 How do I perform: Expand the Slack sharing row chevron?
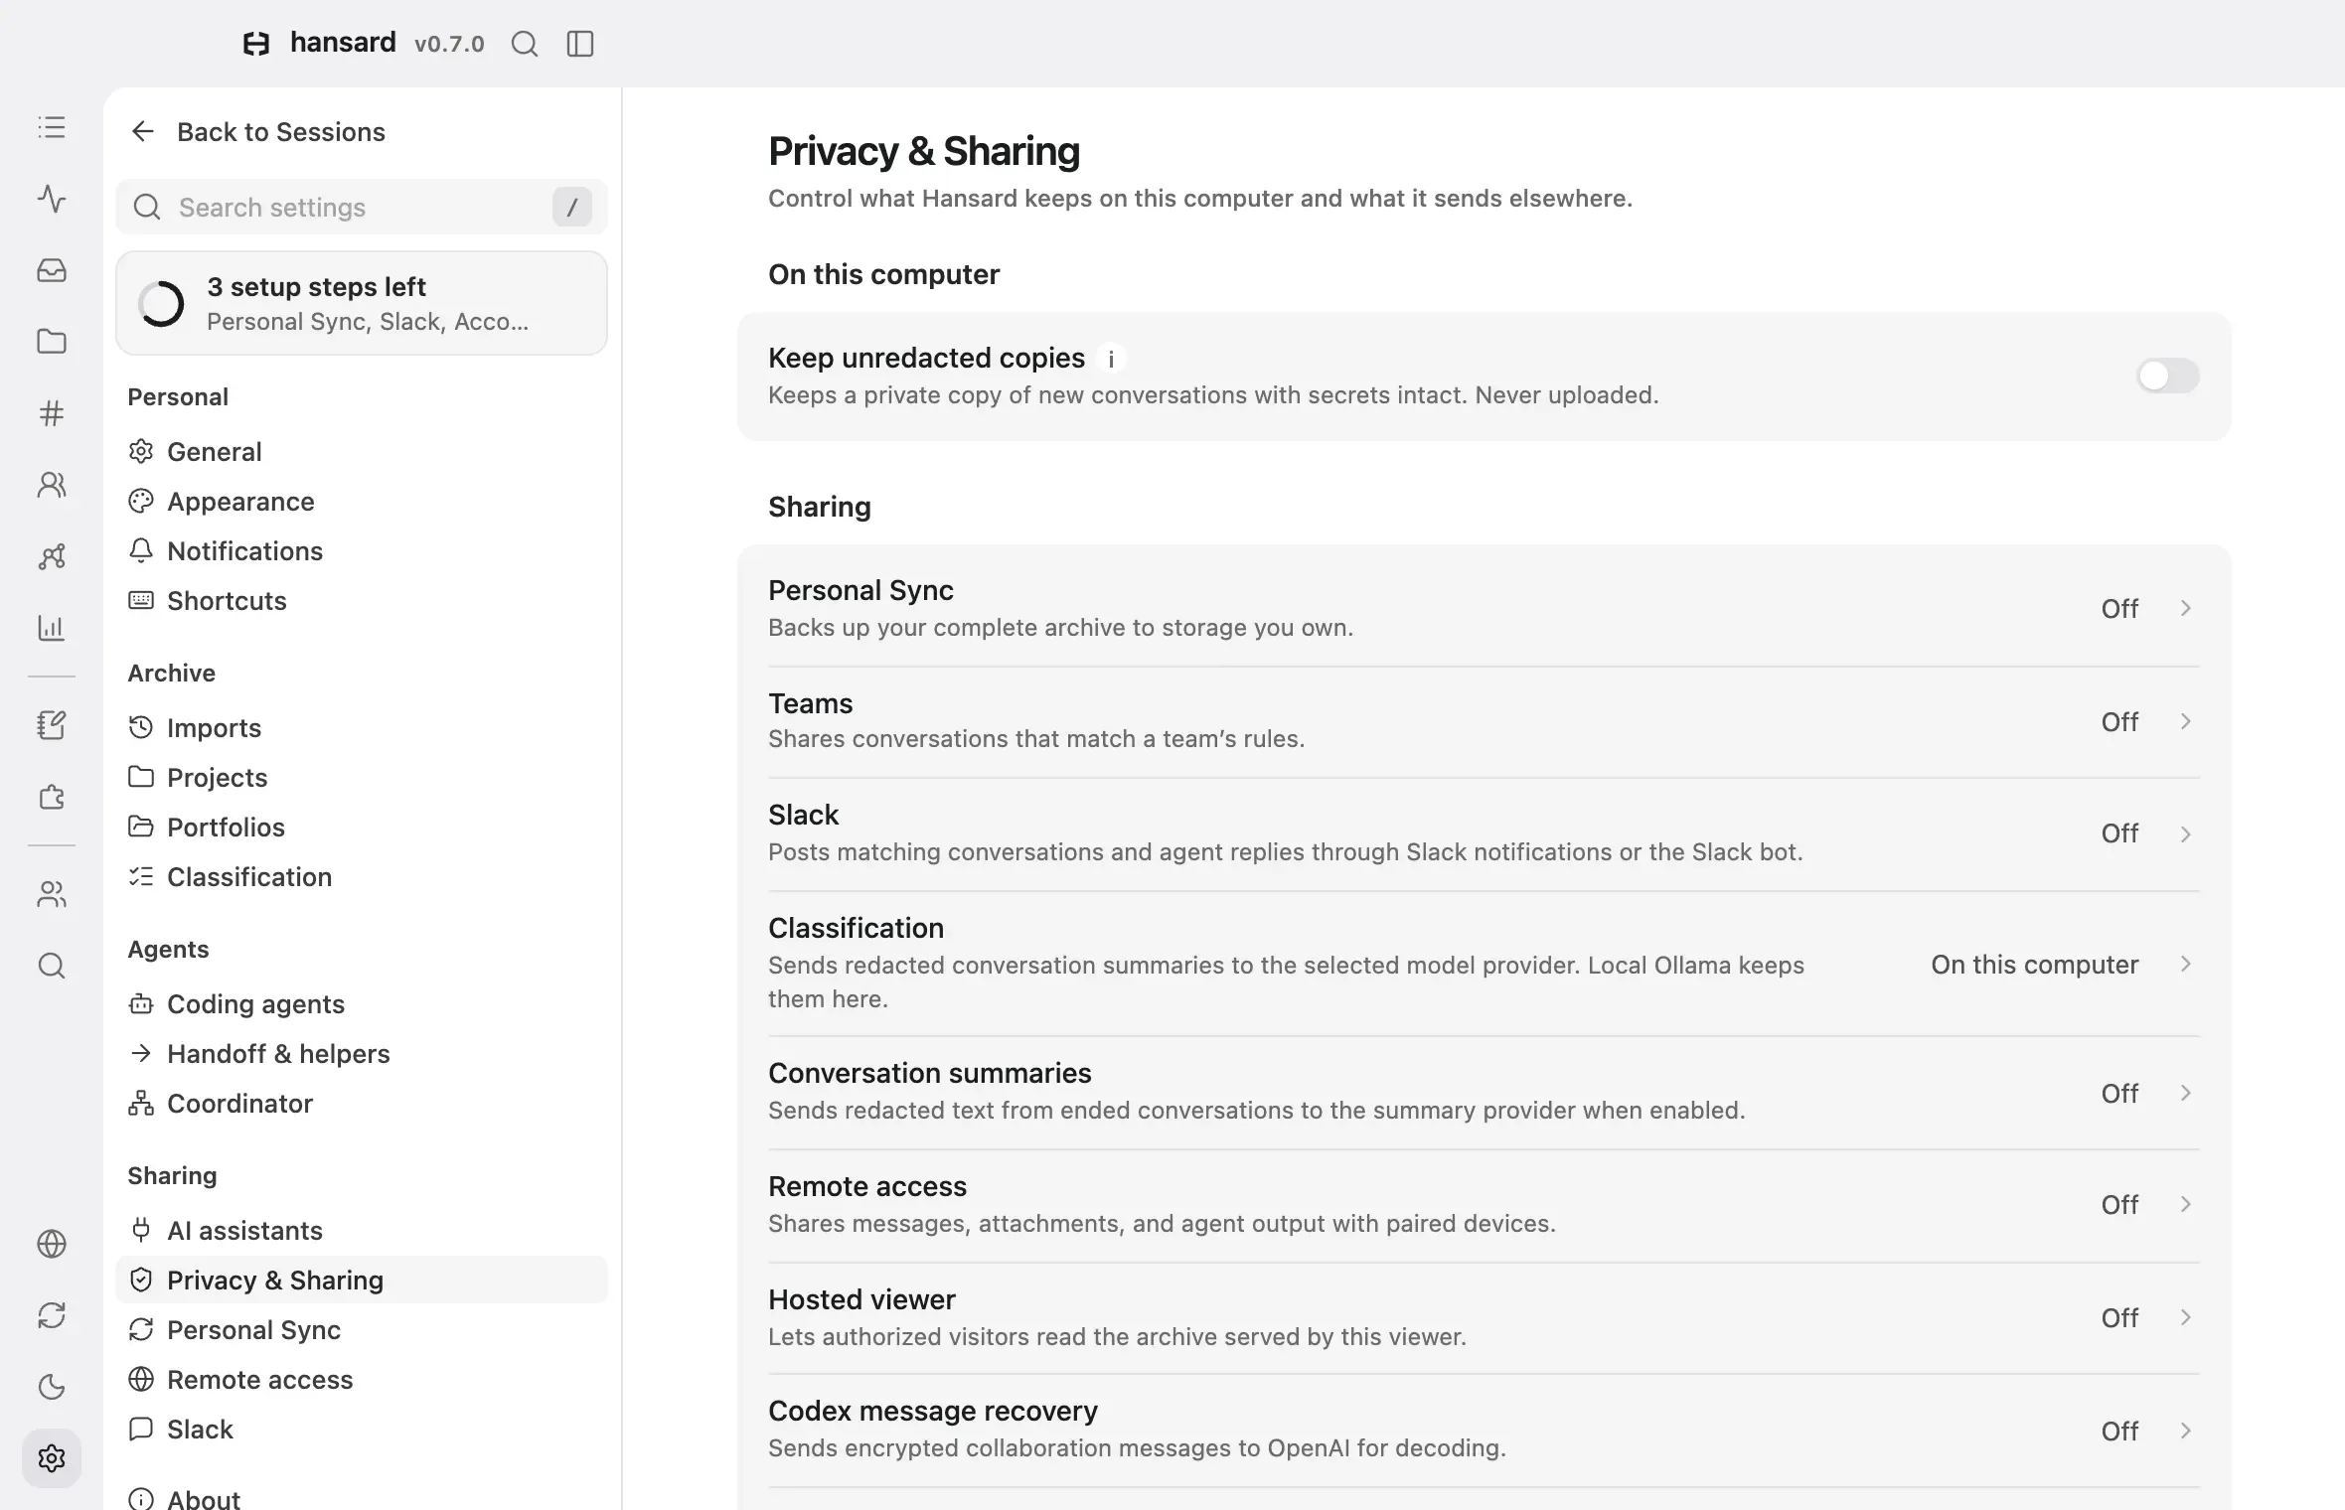coord(2185,834)
